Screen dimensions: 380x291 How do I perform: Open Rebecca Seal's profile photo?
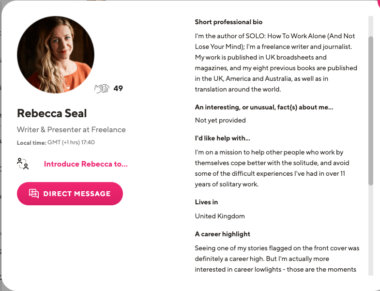point(56,55)
